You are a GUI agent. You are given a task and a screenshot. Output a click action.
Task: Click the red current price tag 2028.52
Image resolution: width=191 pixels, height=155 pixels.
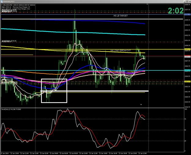pos(187,57)
